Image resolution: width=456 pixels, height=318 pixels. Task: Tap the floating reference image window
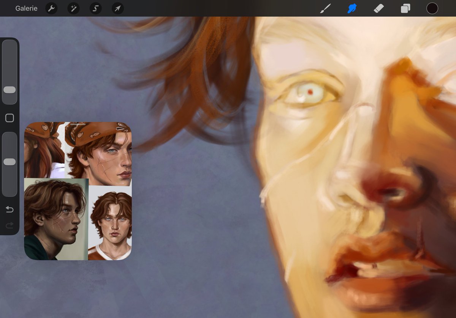tap(78, 191)
